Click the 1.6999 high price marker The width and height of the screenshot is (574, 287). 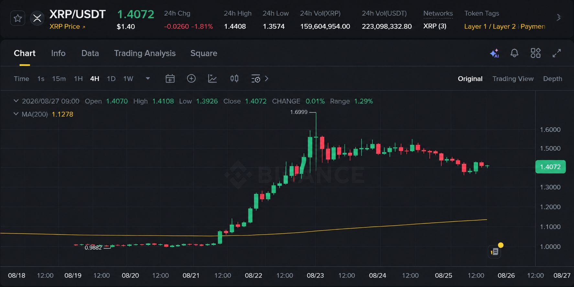[x=299, y=112]
